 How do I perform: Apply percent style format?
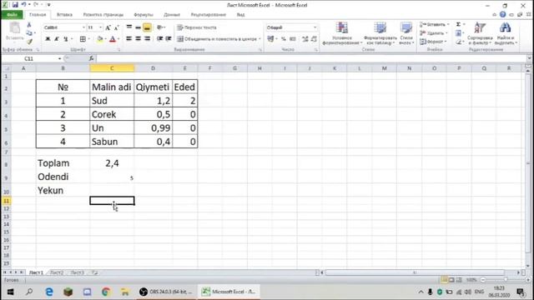tap(284, 39)
